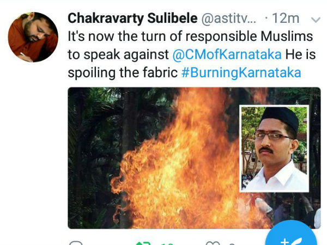Tap the reply speech bubble icon
Screen dimensions: 327x245
(x=76, y=243)
